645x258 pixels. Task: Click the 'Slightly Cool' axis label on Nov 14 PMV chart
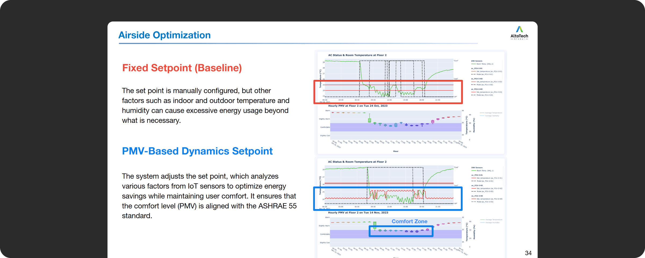coord(325,243)
